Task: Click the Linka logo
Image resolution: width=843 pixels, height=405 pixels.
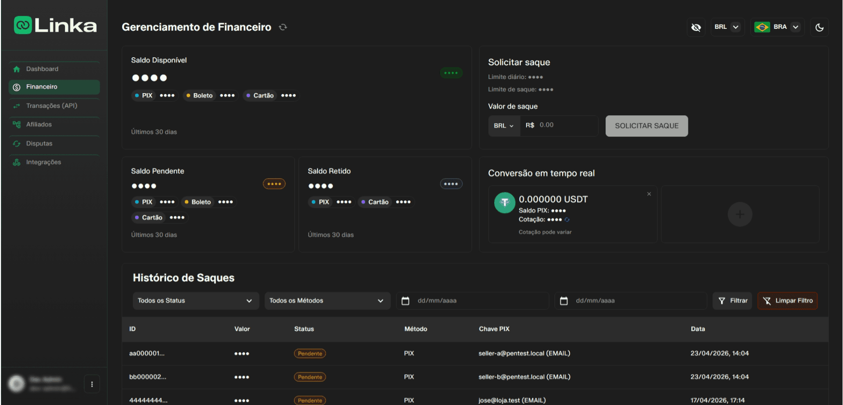Action: coord(55,25)
